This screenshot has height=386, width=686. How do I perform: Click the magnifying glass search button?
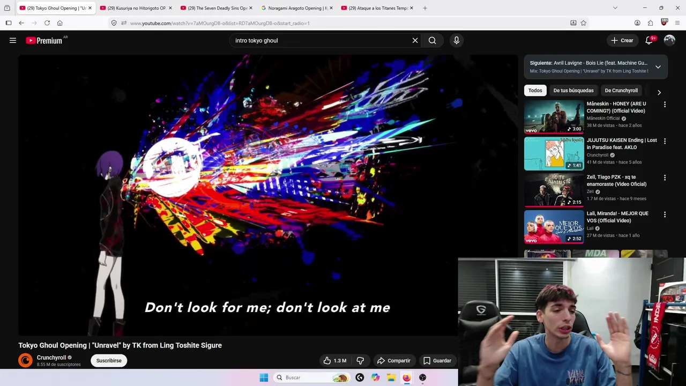432,40
